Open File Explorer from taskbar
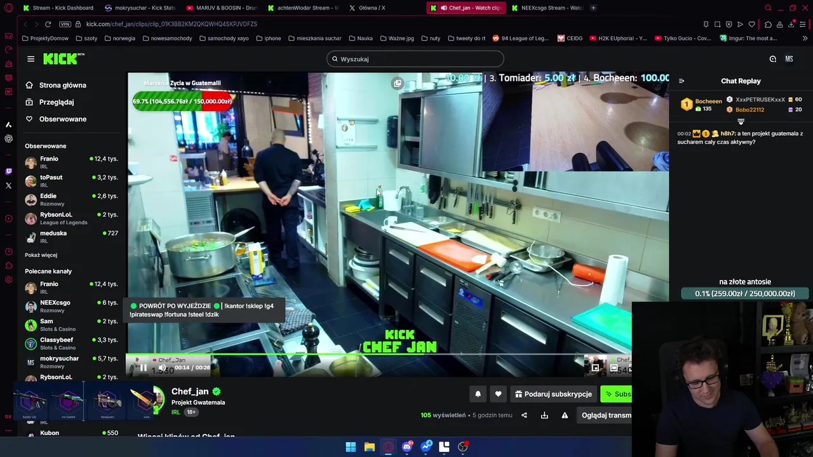Viewport: 813px width, 457px height. point(369,447)
